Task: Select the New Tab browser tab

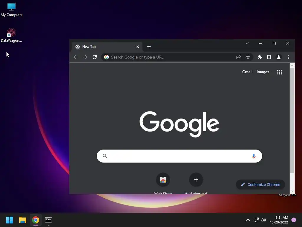Action: click(107, 47)
